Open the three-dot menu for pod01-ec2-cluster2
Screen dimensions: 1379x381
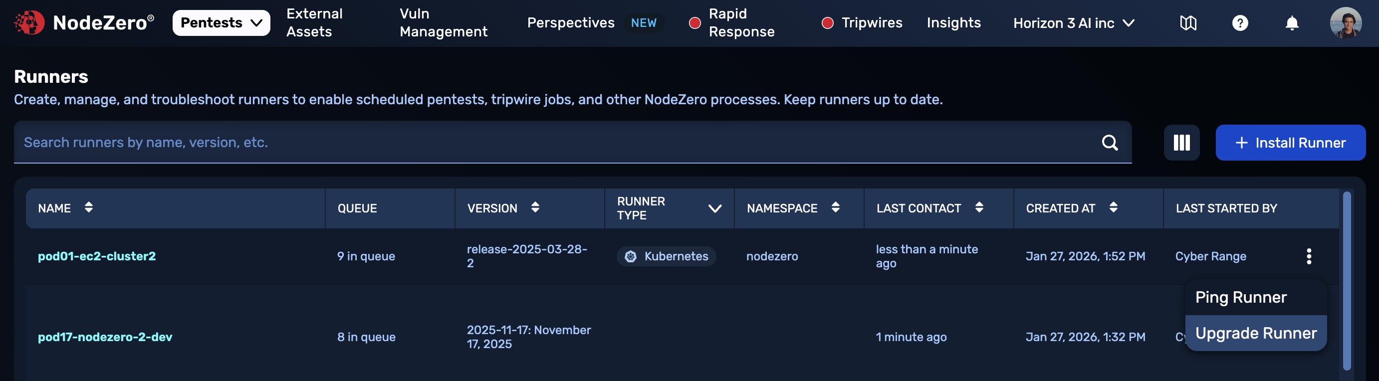tap(1309, 256)
